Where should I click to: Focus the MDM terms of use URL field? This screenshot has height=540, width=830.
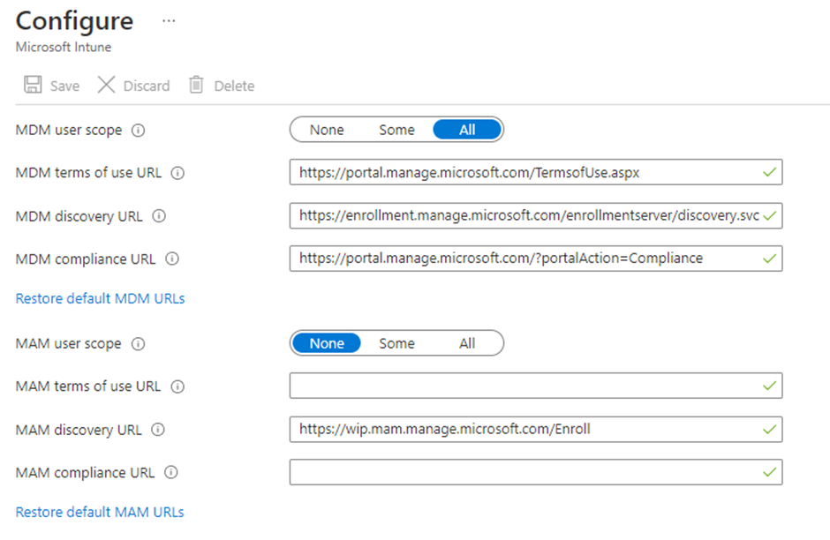pyautogui.click(x=536, y=172)
